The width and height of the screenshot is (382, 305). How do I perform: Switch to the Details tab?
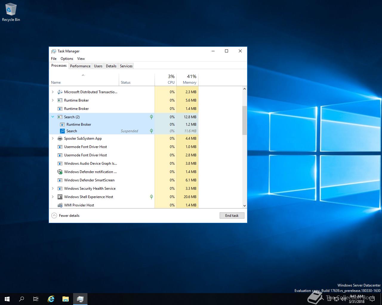coord(111,66)
